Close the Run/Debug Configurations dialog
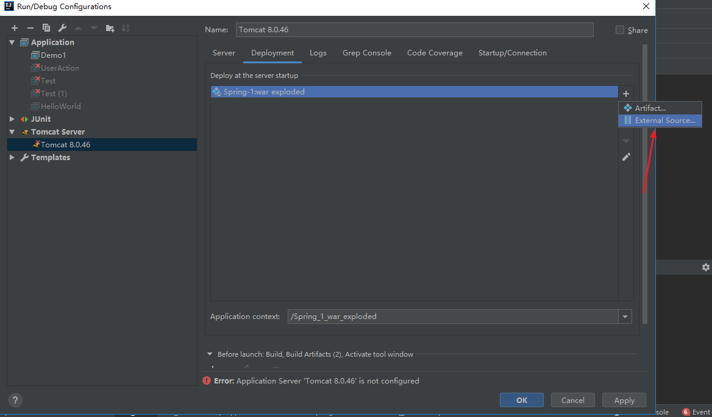 [646, 6]
